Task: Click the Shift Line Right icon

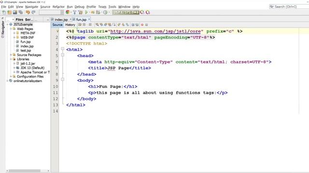Action: (137, 25)
